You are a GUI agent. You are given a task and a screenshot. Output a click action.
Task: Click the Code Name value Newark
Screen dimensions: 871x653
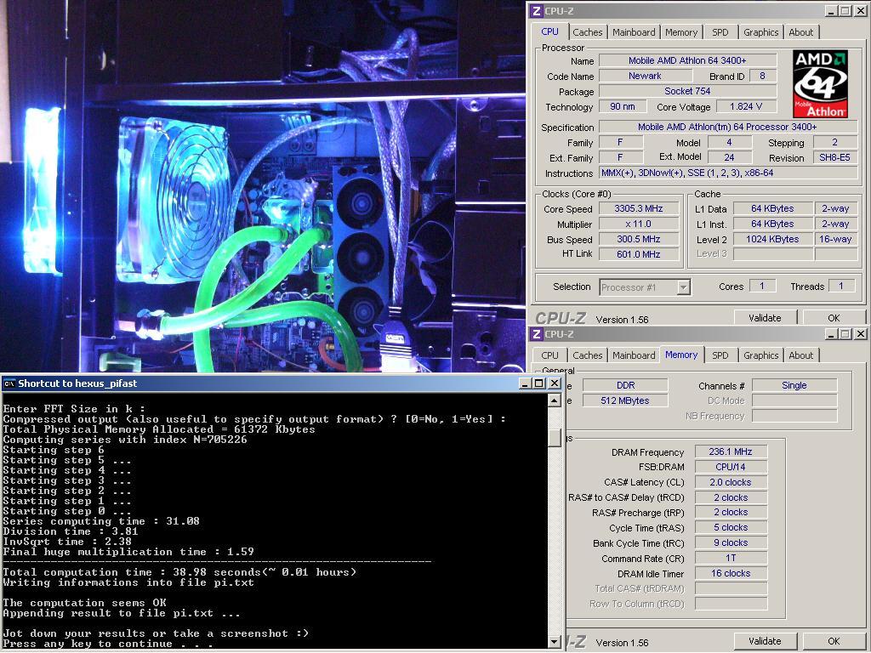(645, 76)
